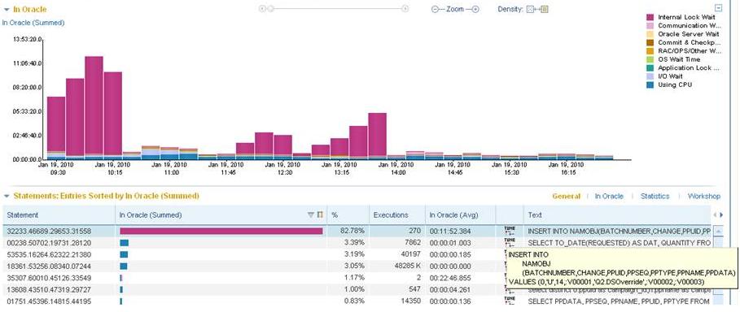Image resolution: width=740 pixels, height=312 pixels.
Task: Click the time range slider left end arrow
Action: click(263, 8)
